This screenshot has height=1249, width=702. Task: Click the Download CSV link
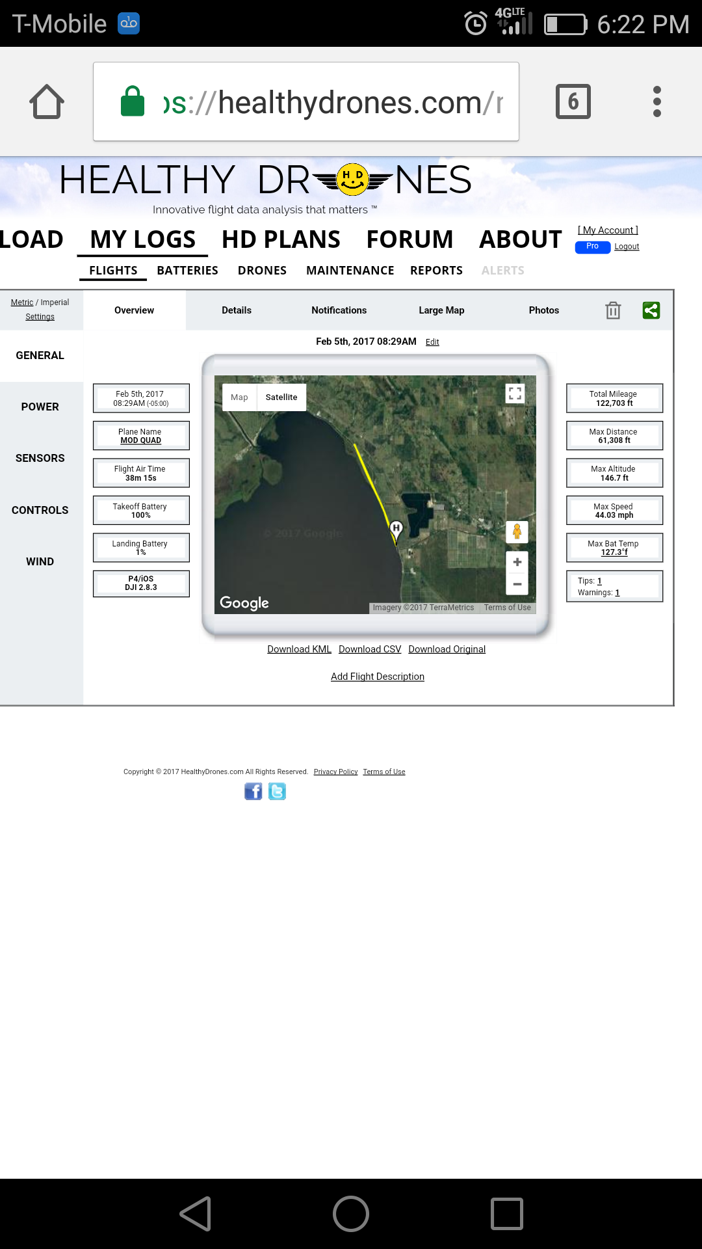(370, 649)
